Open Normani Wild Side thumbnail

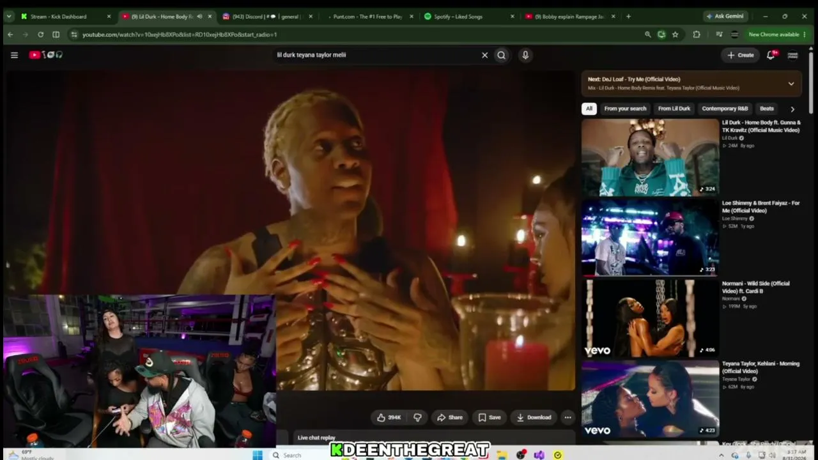point(650,318)
